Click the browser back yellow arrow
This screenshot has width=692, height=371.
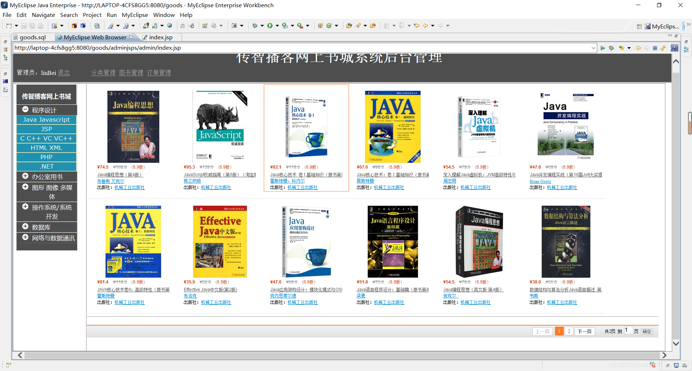point(638,48)
